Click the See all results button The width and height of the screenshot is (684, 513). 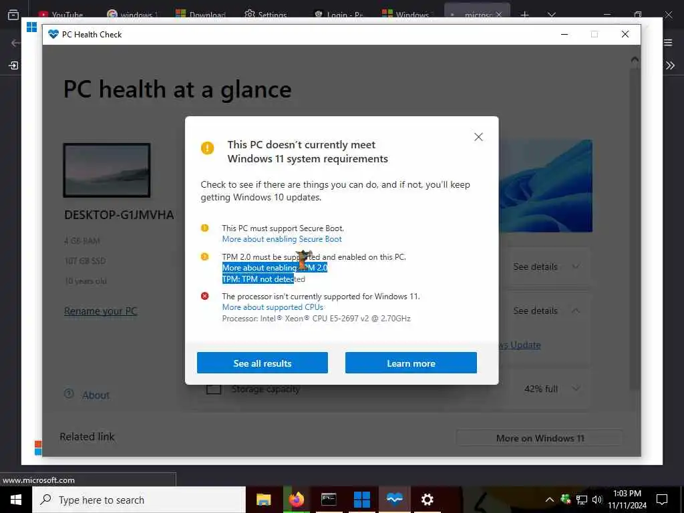(x=262, y=363)
